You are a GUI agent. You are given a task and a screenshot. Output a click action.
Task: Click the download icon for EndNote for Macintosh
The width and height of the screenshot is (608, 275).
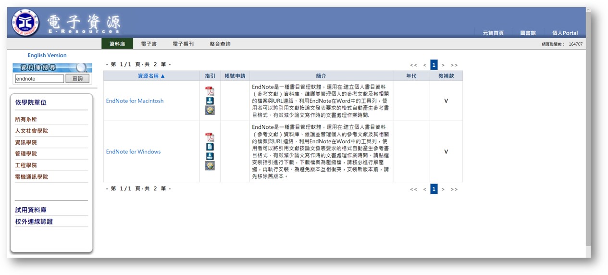210,101
